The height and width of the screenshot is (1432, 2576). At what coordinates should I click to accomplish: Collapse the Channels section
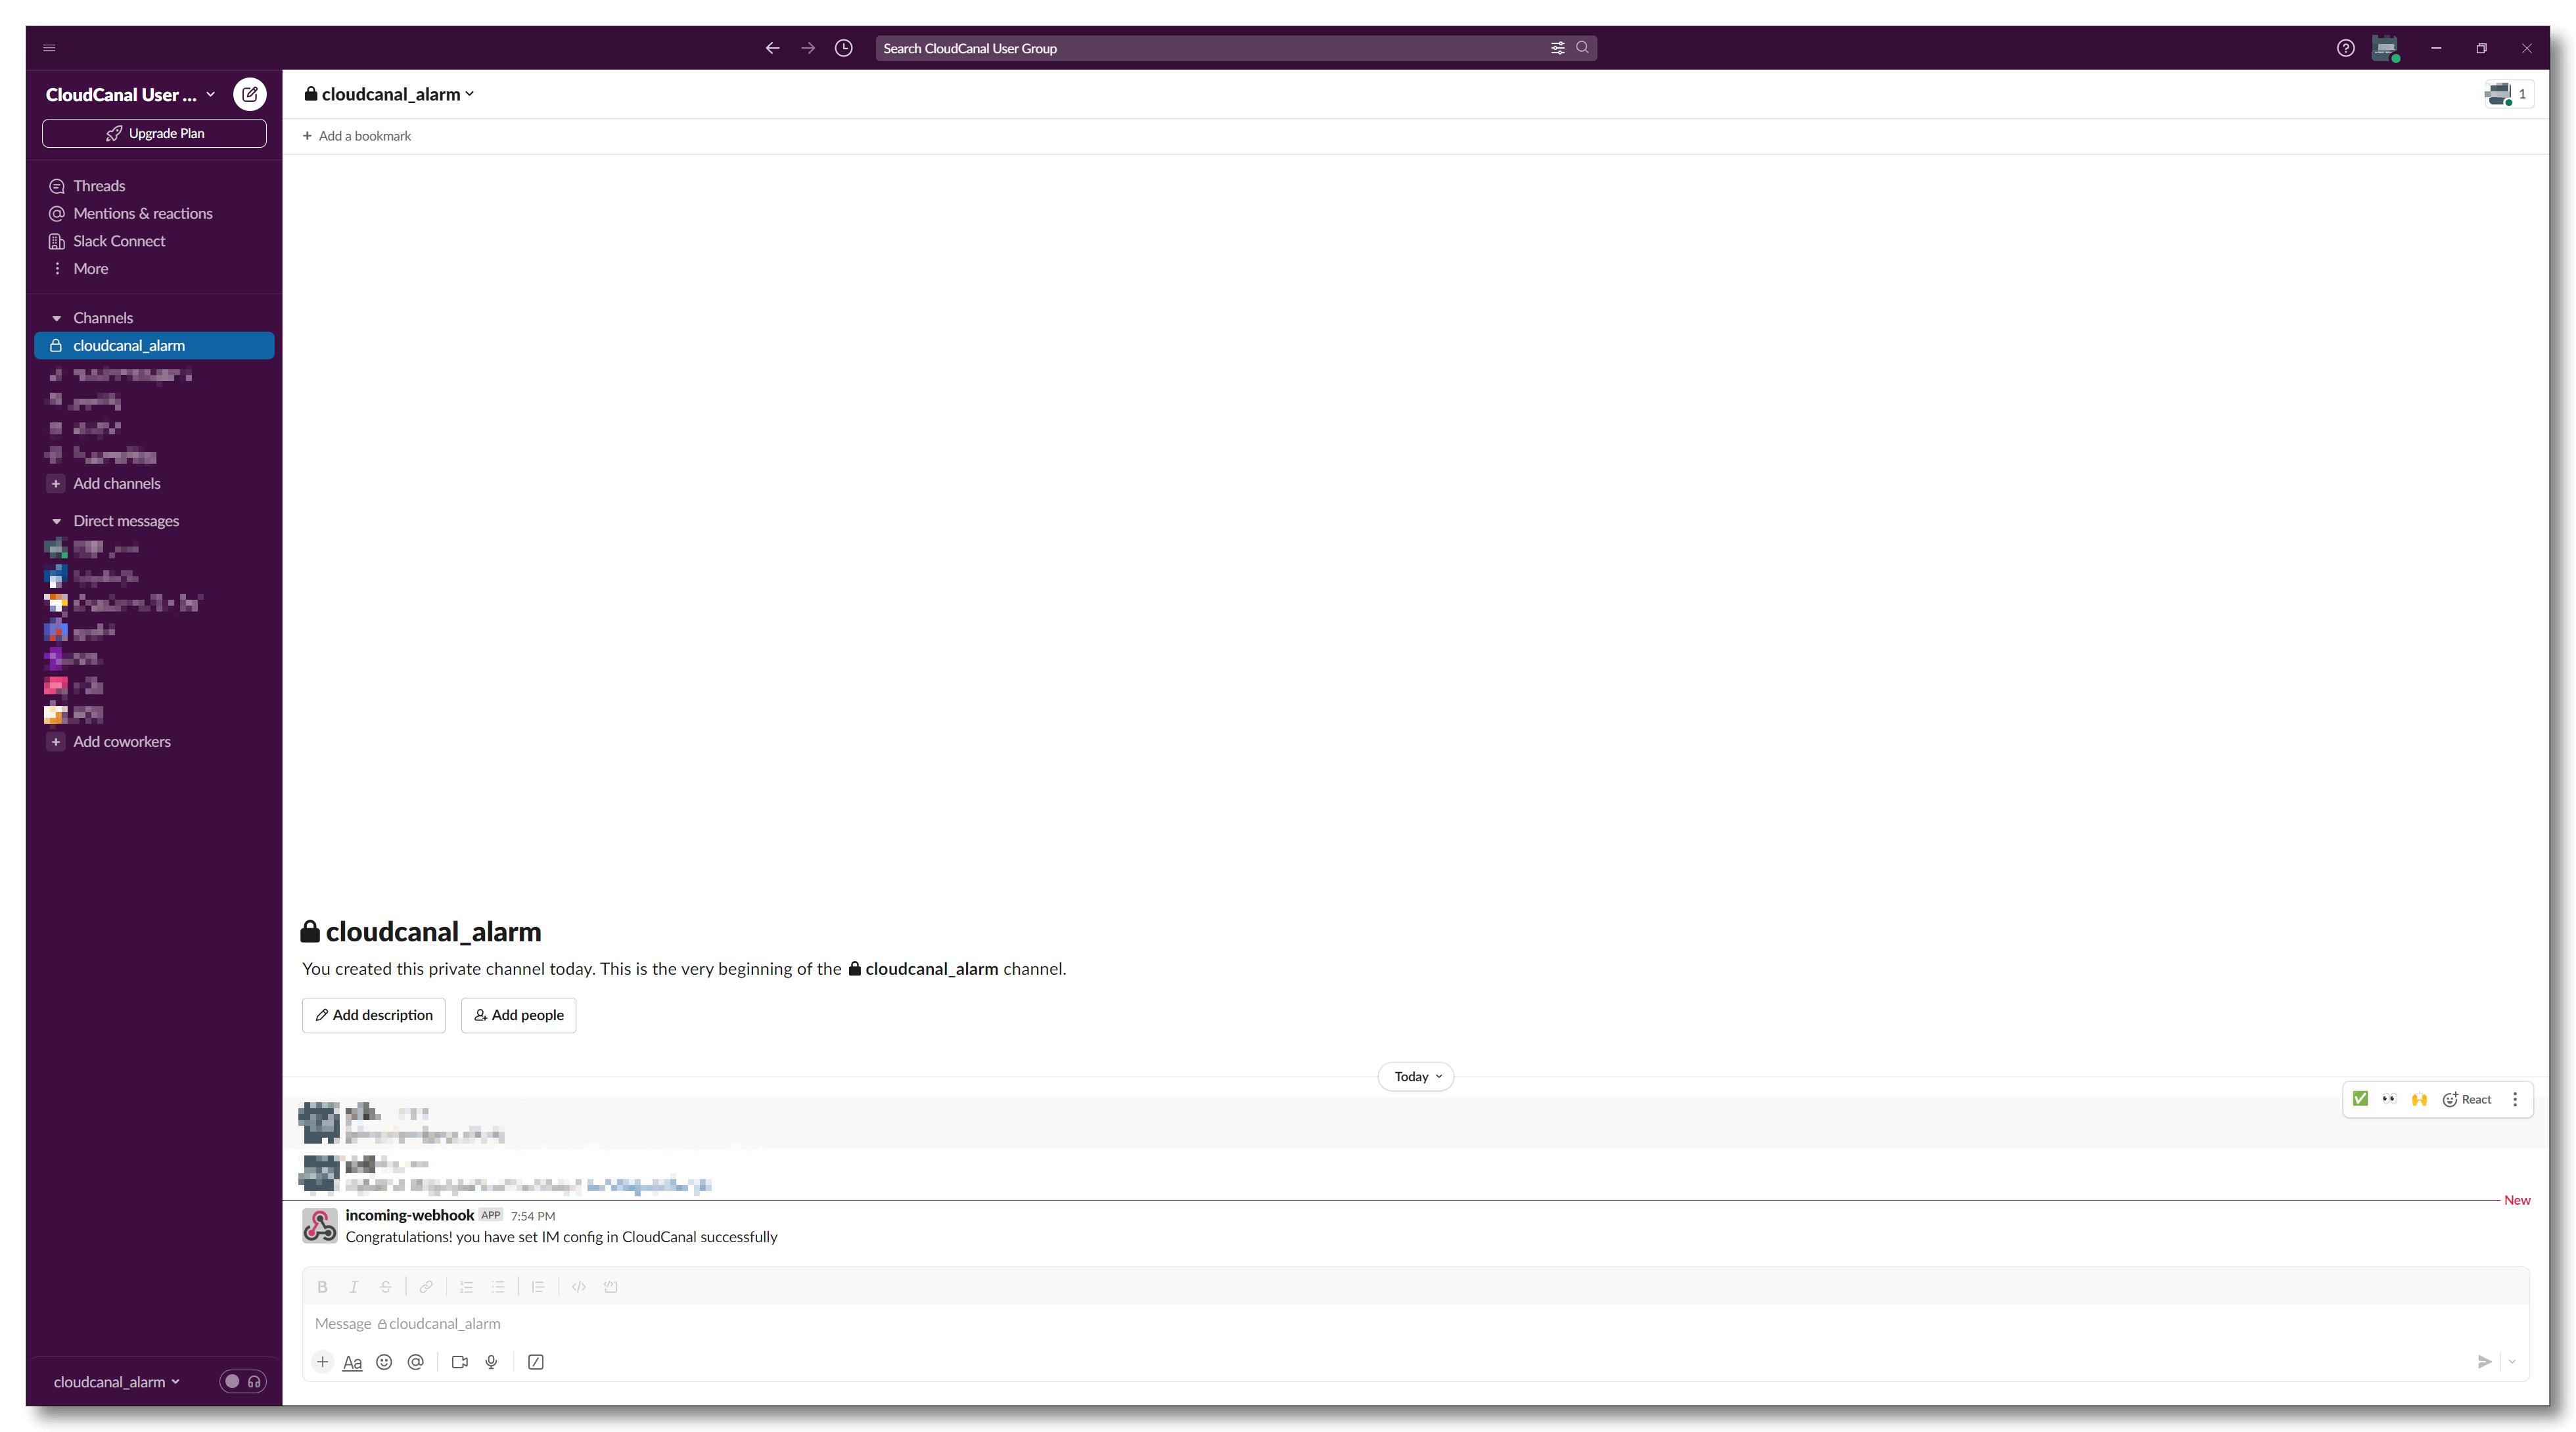point(57,318)
